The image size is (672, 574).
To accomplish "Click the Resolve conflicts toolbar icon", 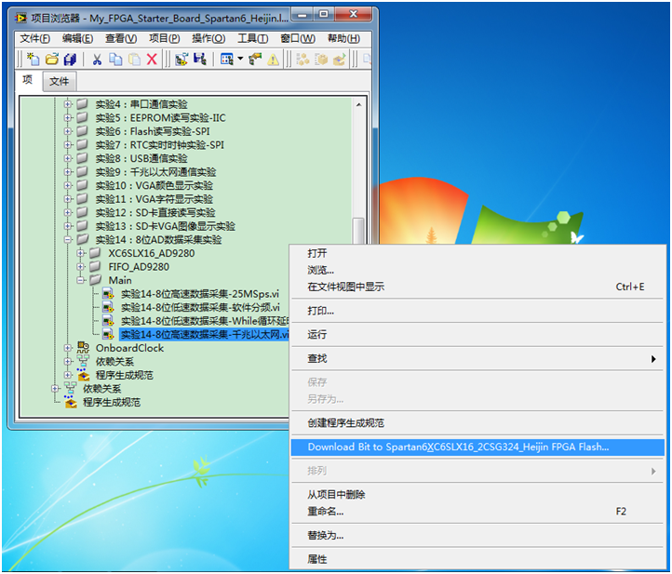I will click(255, 60).
